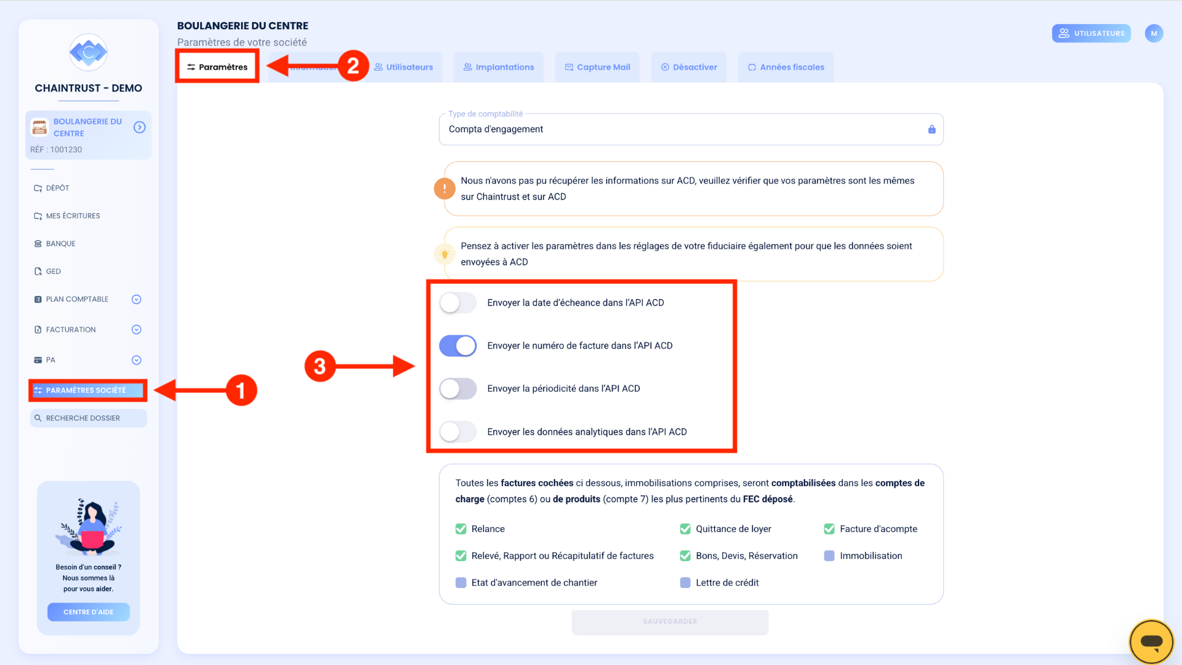The image size is (1182, 665).
Task: Click the Plan Comptable sidebar label
Action: [x=77, y=299]
